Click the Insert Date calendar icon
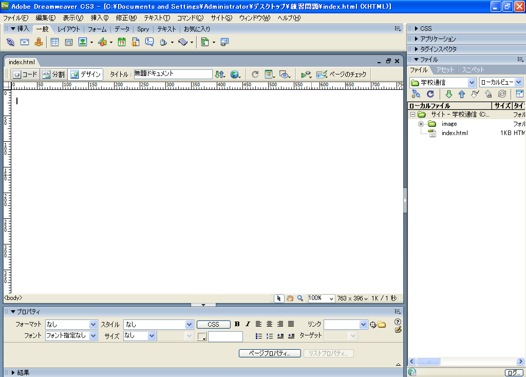 (122, 42)
